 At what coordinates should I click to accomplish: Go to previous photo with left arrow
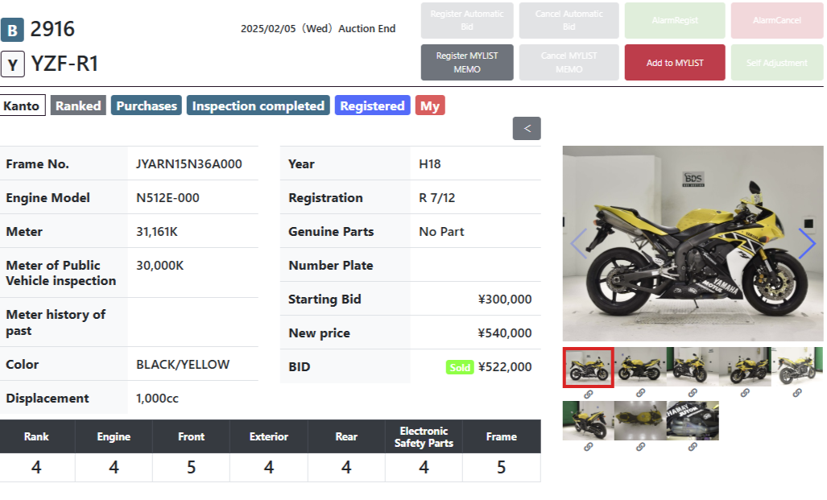[578, 244]
